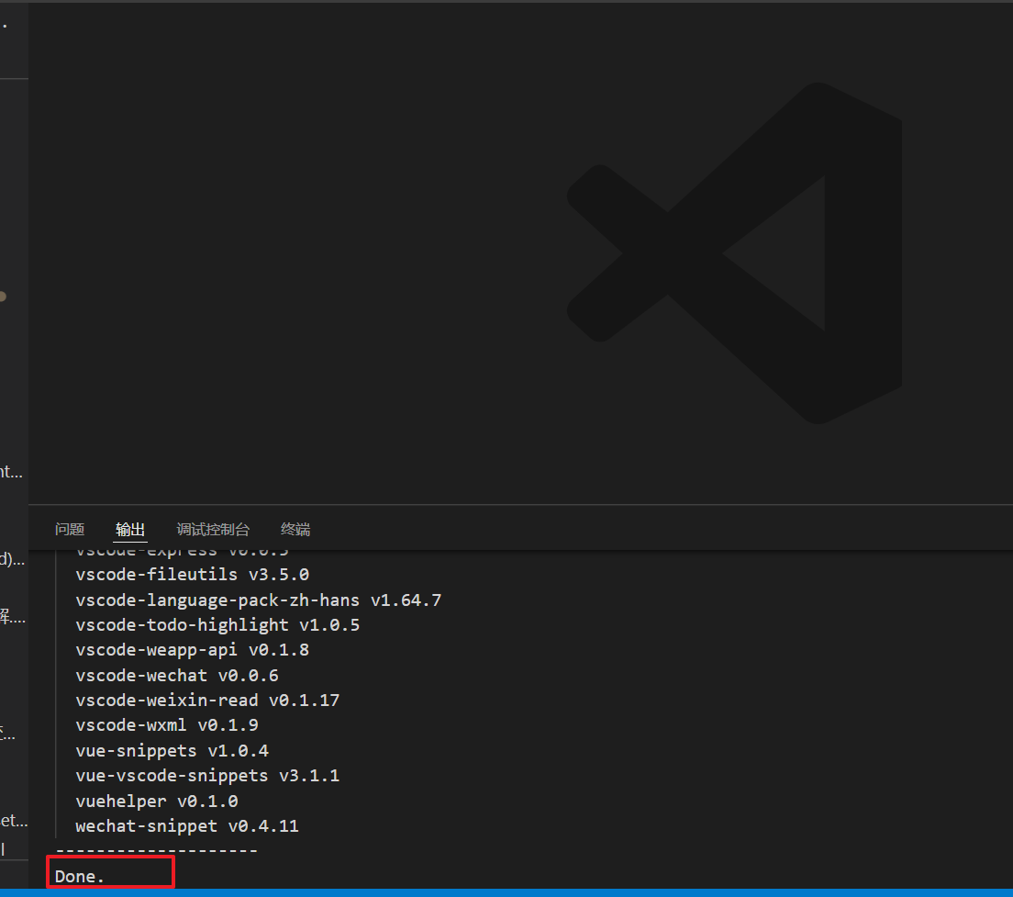Open the 调试控制台 tab
This screenshot has width=1013, height=897.
click(213, 529)
